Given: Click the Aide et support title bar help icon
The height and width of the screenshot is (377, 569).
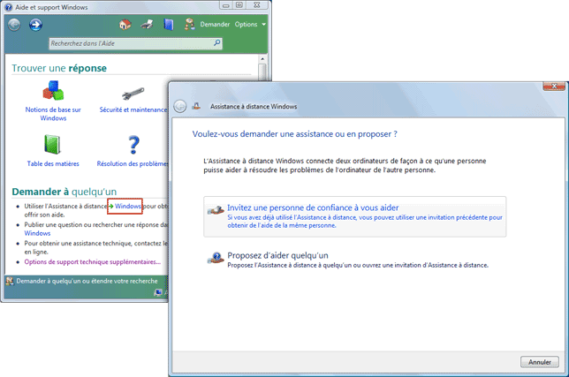Looking at the screenshot, I should pyautogui.click(x=8, y=7).
